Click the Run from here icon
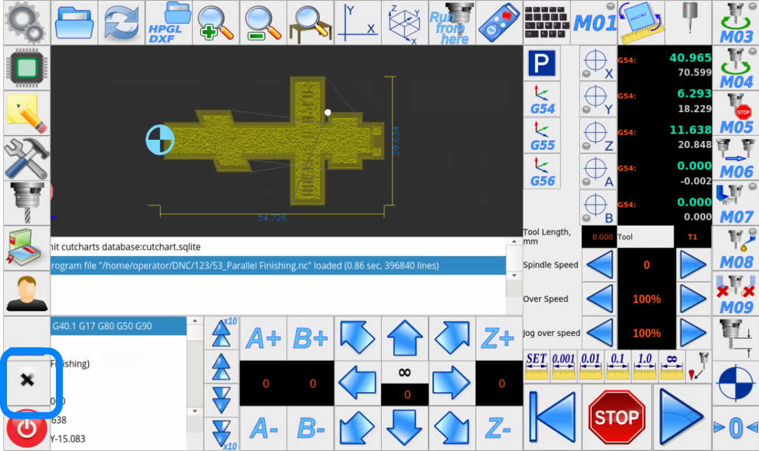 tap(452, 23)
